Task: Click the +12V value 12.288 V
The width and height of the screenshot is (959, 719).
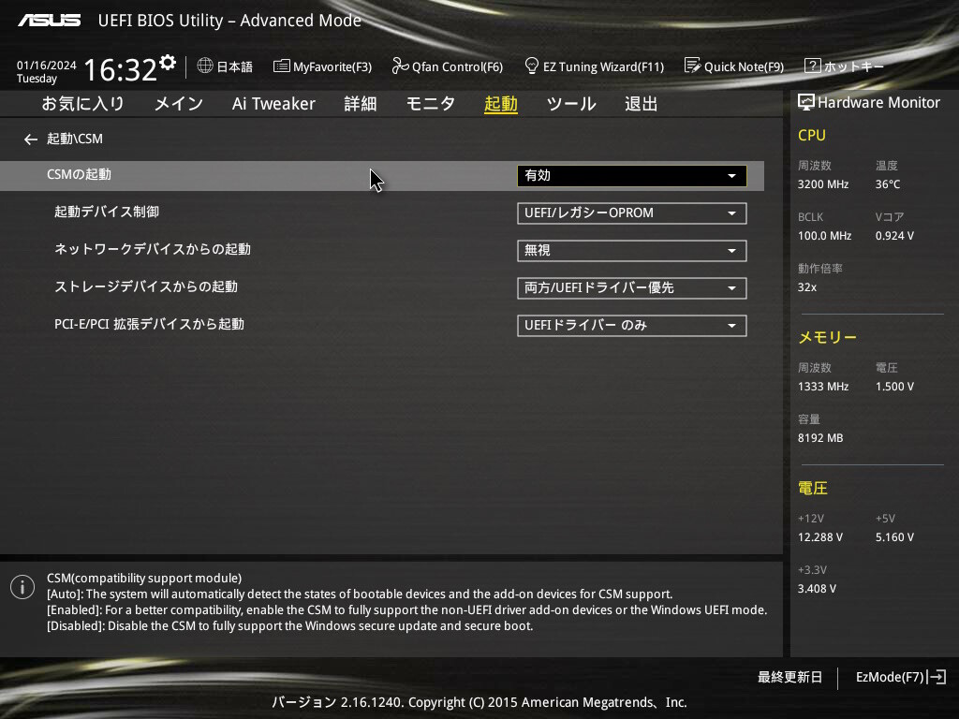Action: (x=820, y=536)
